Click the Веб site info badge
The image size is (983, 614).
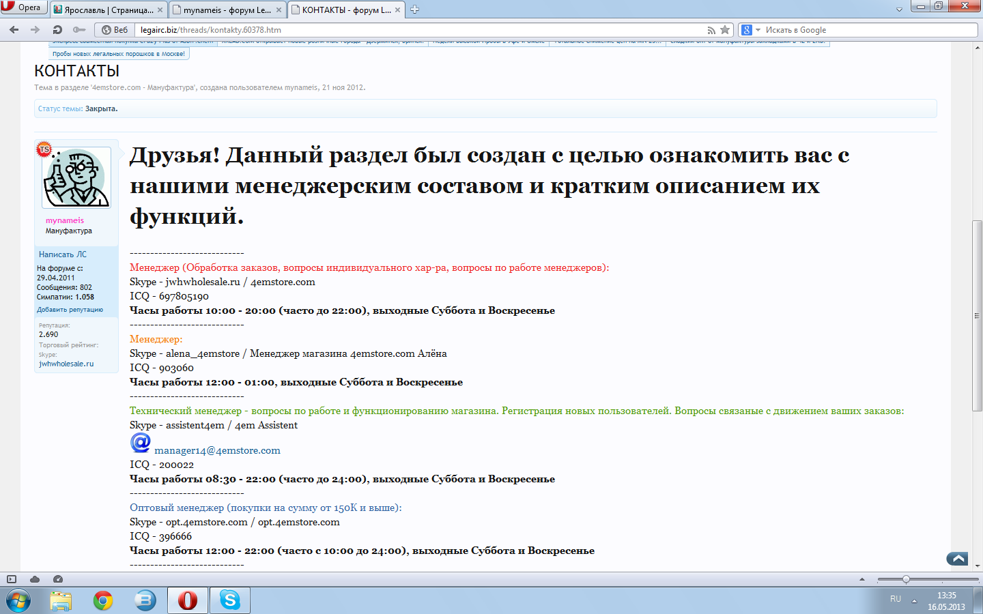[x=114, y=30]
